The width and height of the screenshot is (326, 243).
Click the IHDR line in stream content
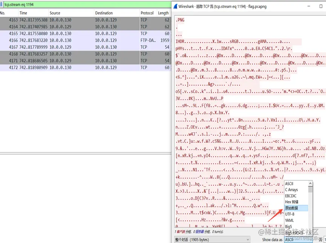pyautogui.click(x=233, y=42)
